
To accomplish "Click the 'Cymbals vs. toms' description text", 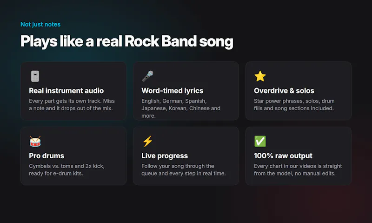I will [66, 169].
